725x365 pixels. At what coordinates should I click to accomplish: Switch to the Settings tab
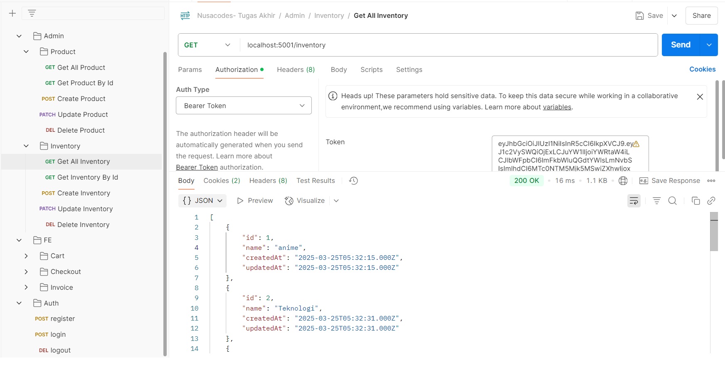409,70
